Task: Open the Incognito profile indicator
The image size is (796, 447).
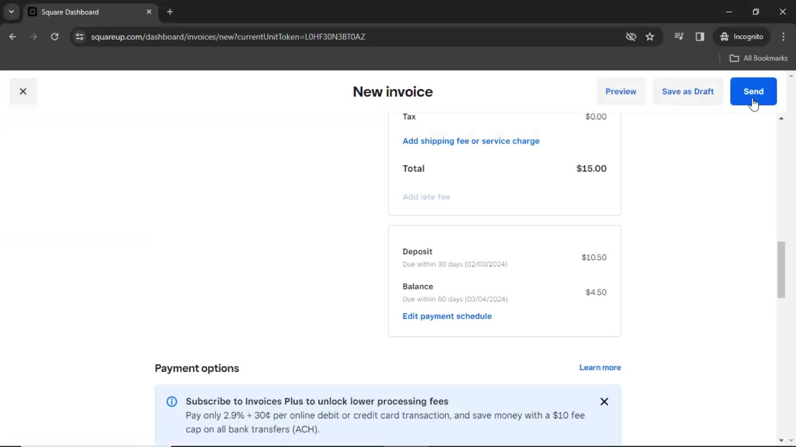Action: [x=742, y=37]
